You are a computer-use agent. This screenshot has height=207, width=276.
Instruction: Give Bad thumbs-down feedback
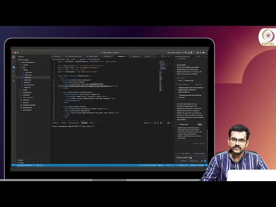202,144
